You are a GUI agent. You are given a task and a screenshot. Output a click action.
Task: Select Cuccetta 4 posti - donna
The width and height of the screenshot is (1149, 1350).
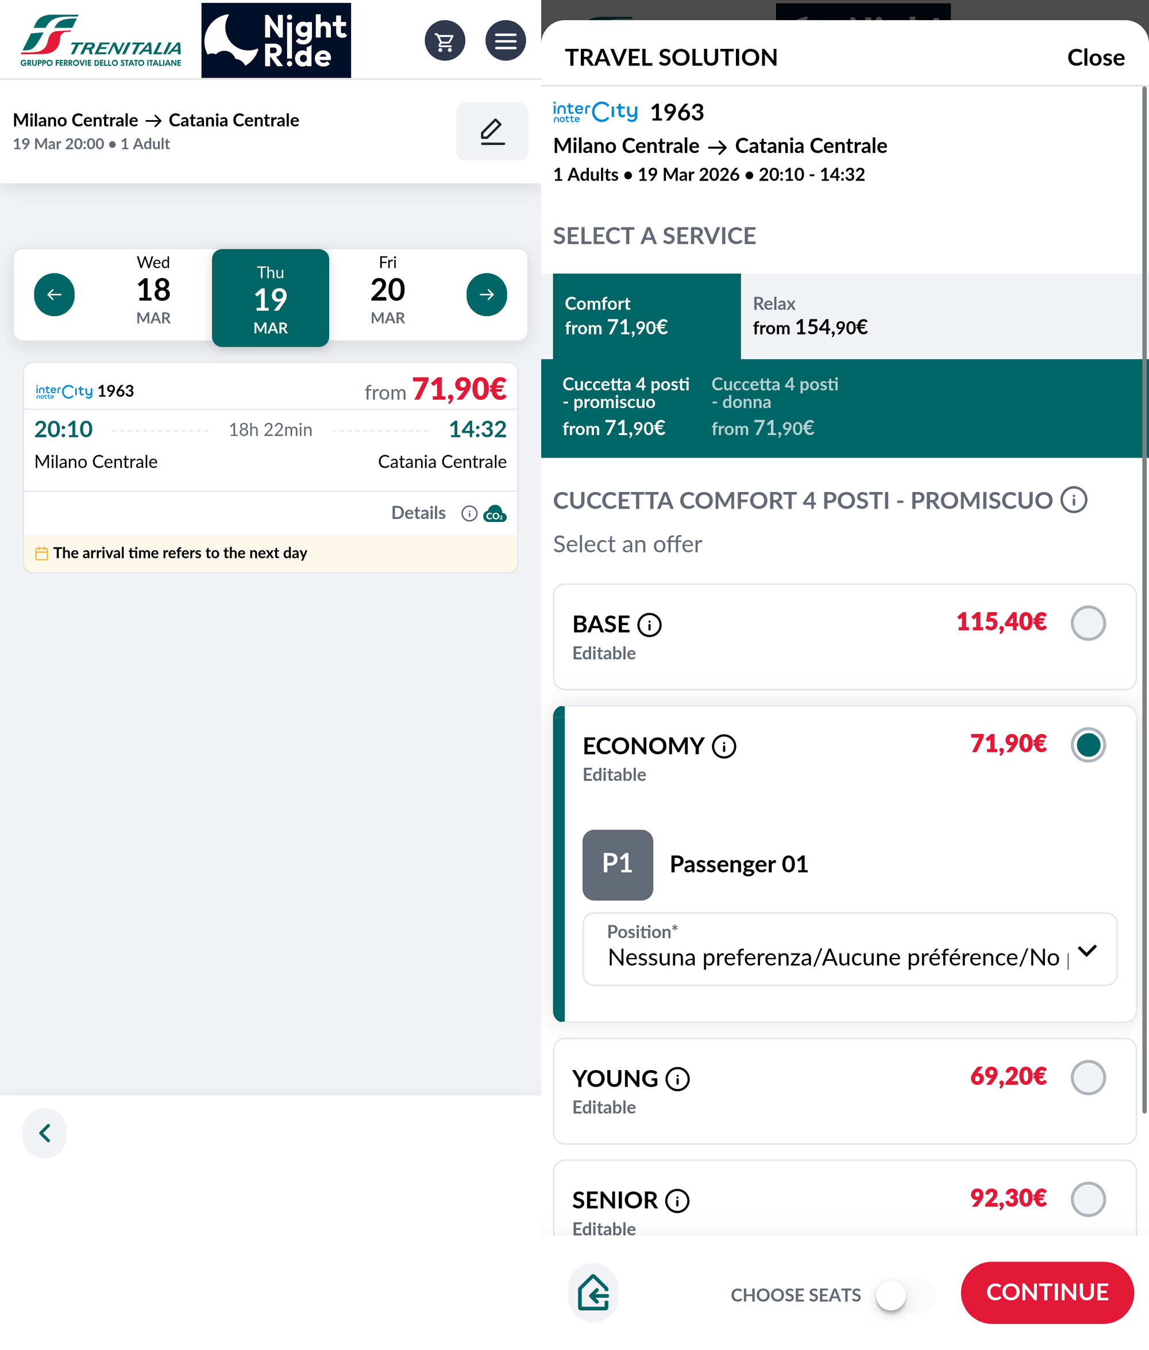point(775,405)
